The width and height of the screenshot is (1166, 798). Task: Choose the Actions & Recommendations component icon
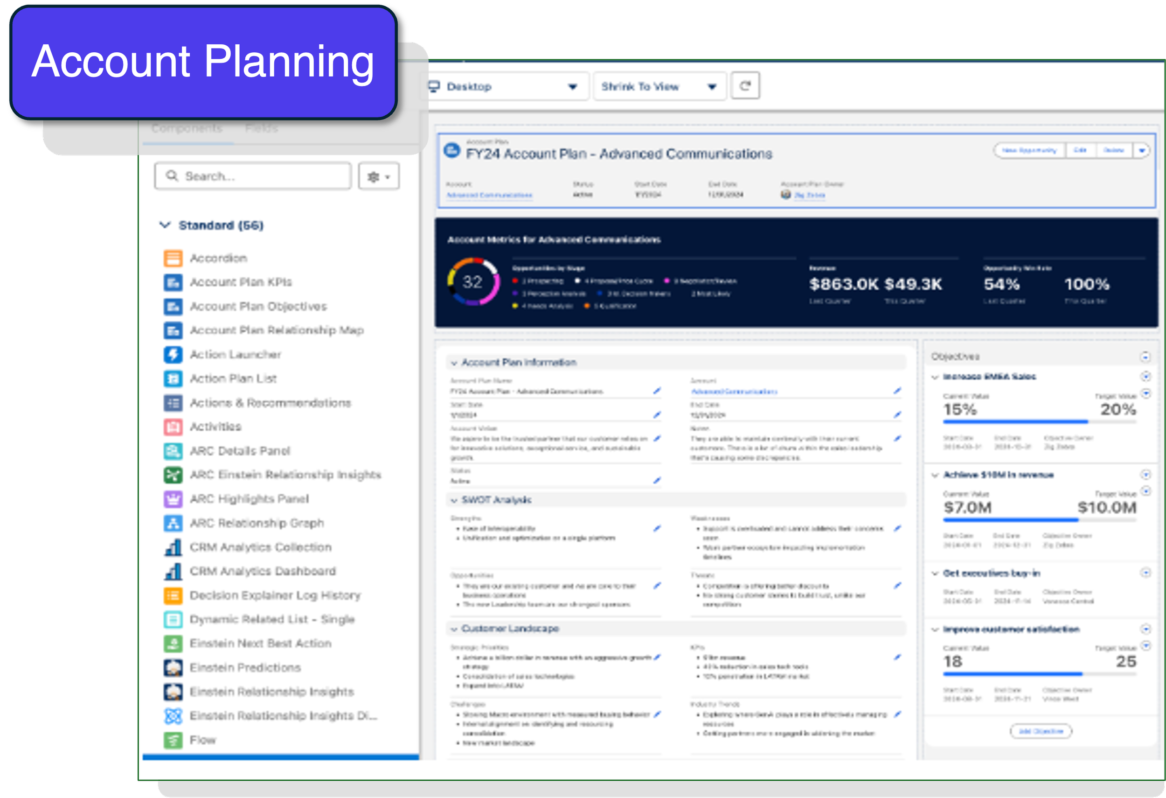coord(173,403)
